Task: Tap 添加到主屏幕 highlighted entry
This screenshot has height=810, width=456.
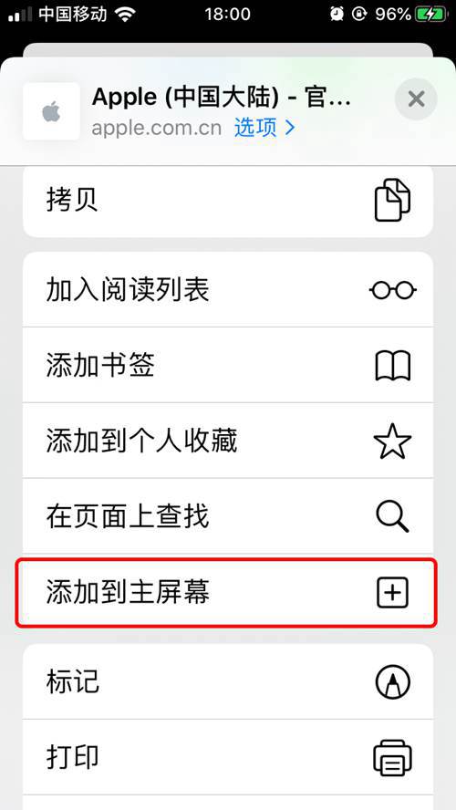Action: [226, 592]
